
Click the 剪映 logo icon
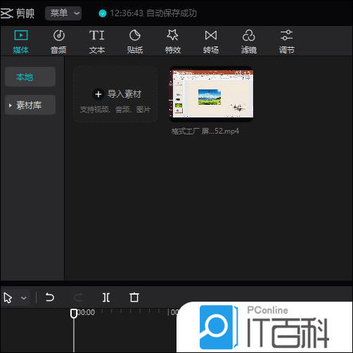pyautogui.click(x=7, y=13)
